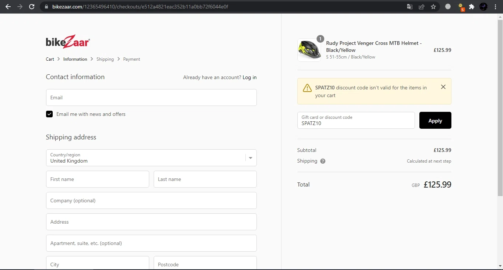Click the 'S 51-55cm / Black/Yellow' variant text
The image size is (503, 270).
[x=350, y=57]
